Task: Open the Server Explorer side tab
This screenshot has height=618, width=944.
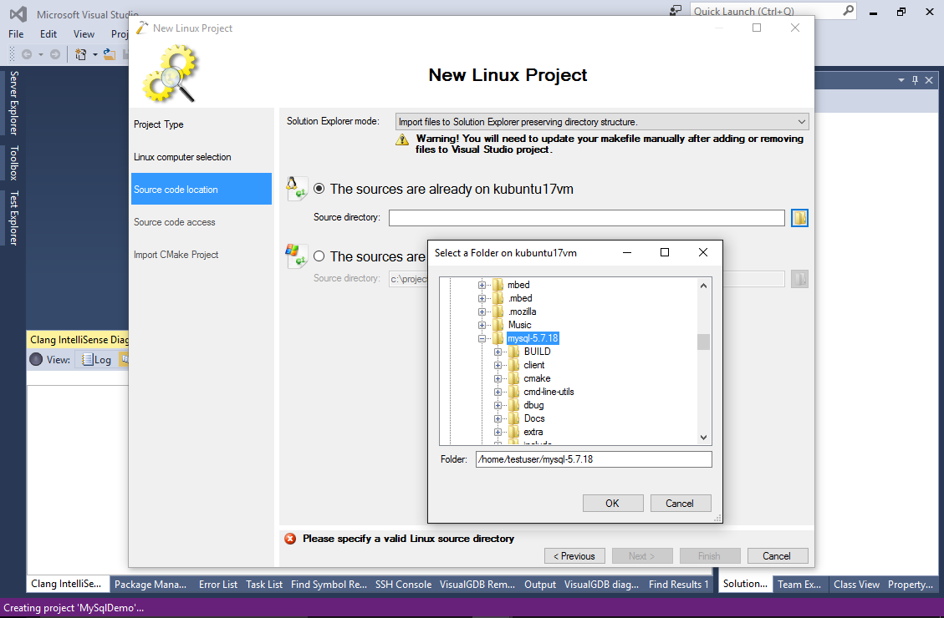Action: coord(13,103)
